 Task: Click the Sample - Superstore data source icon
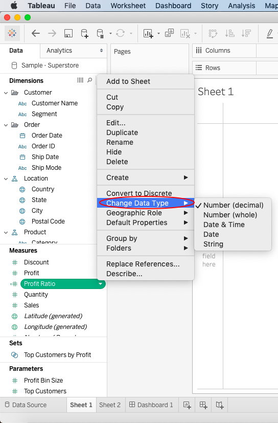14,65
